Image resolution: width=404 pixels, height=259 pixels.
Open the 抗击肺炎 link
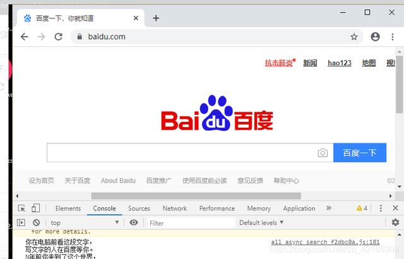click(280, 63)
